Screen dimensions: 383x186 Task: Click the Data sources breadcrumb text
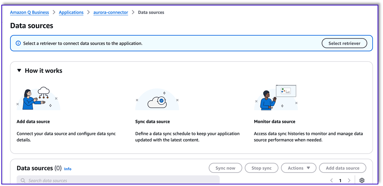(151, 12)
